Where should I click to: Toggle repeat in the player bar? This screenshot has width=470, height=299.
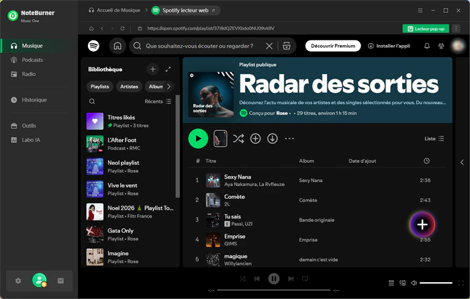click(x=305, y=279)
